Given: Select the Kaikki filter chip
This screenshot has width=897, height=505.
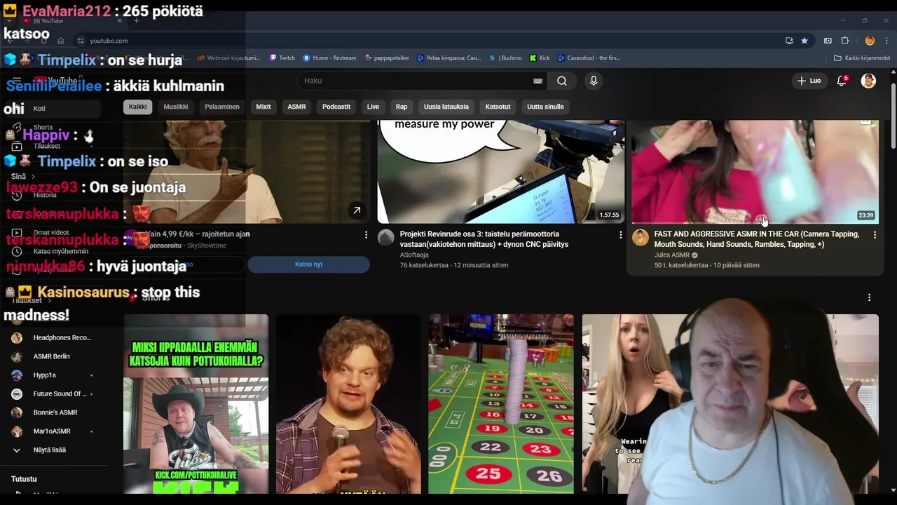Looking at the screenshot, I should coord(137,107).
